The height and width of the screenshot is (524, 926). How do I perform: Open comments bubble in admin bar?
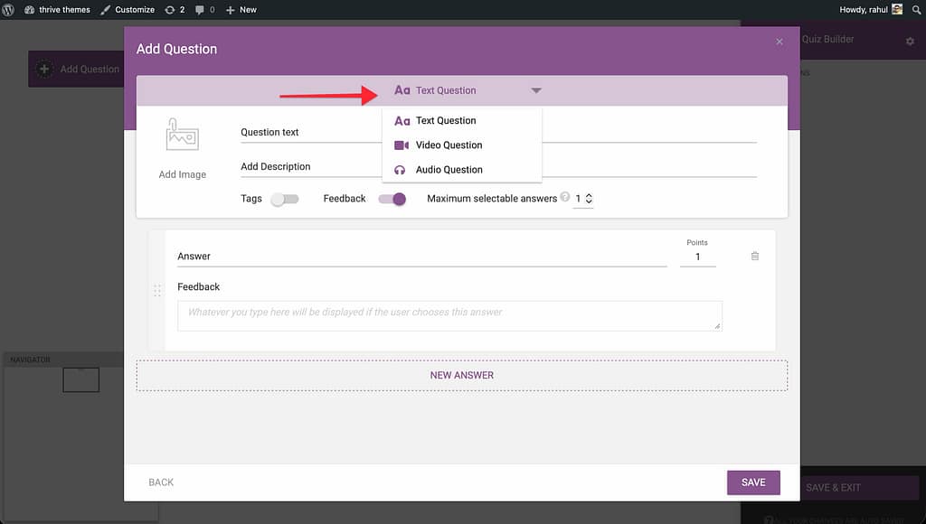[200, 9]
